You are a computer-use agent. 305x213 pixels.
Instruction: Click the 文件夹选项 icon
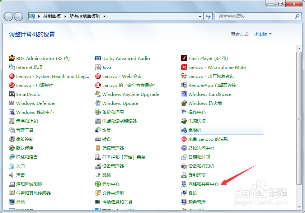click(98, 193)
